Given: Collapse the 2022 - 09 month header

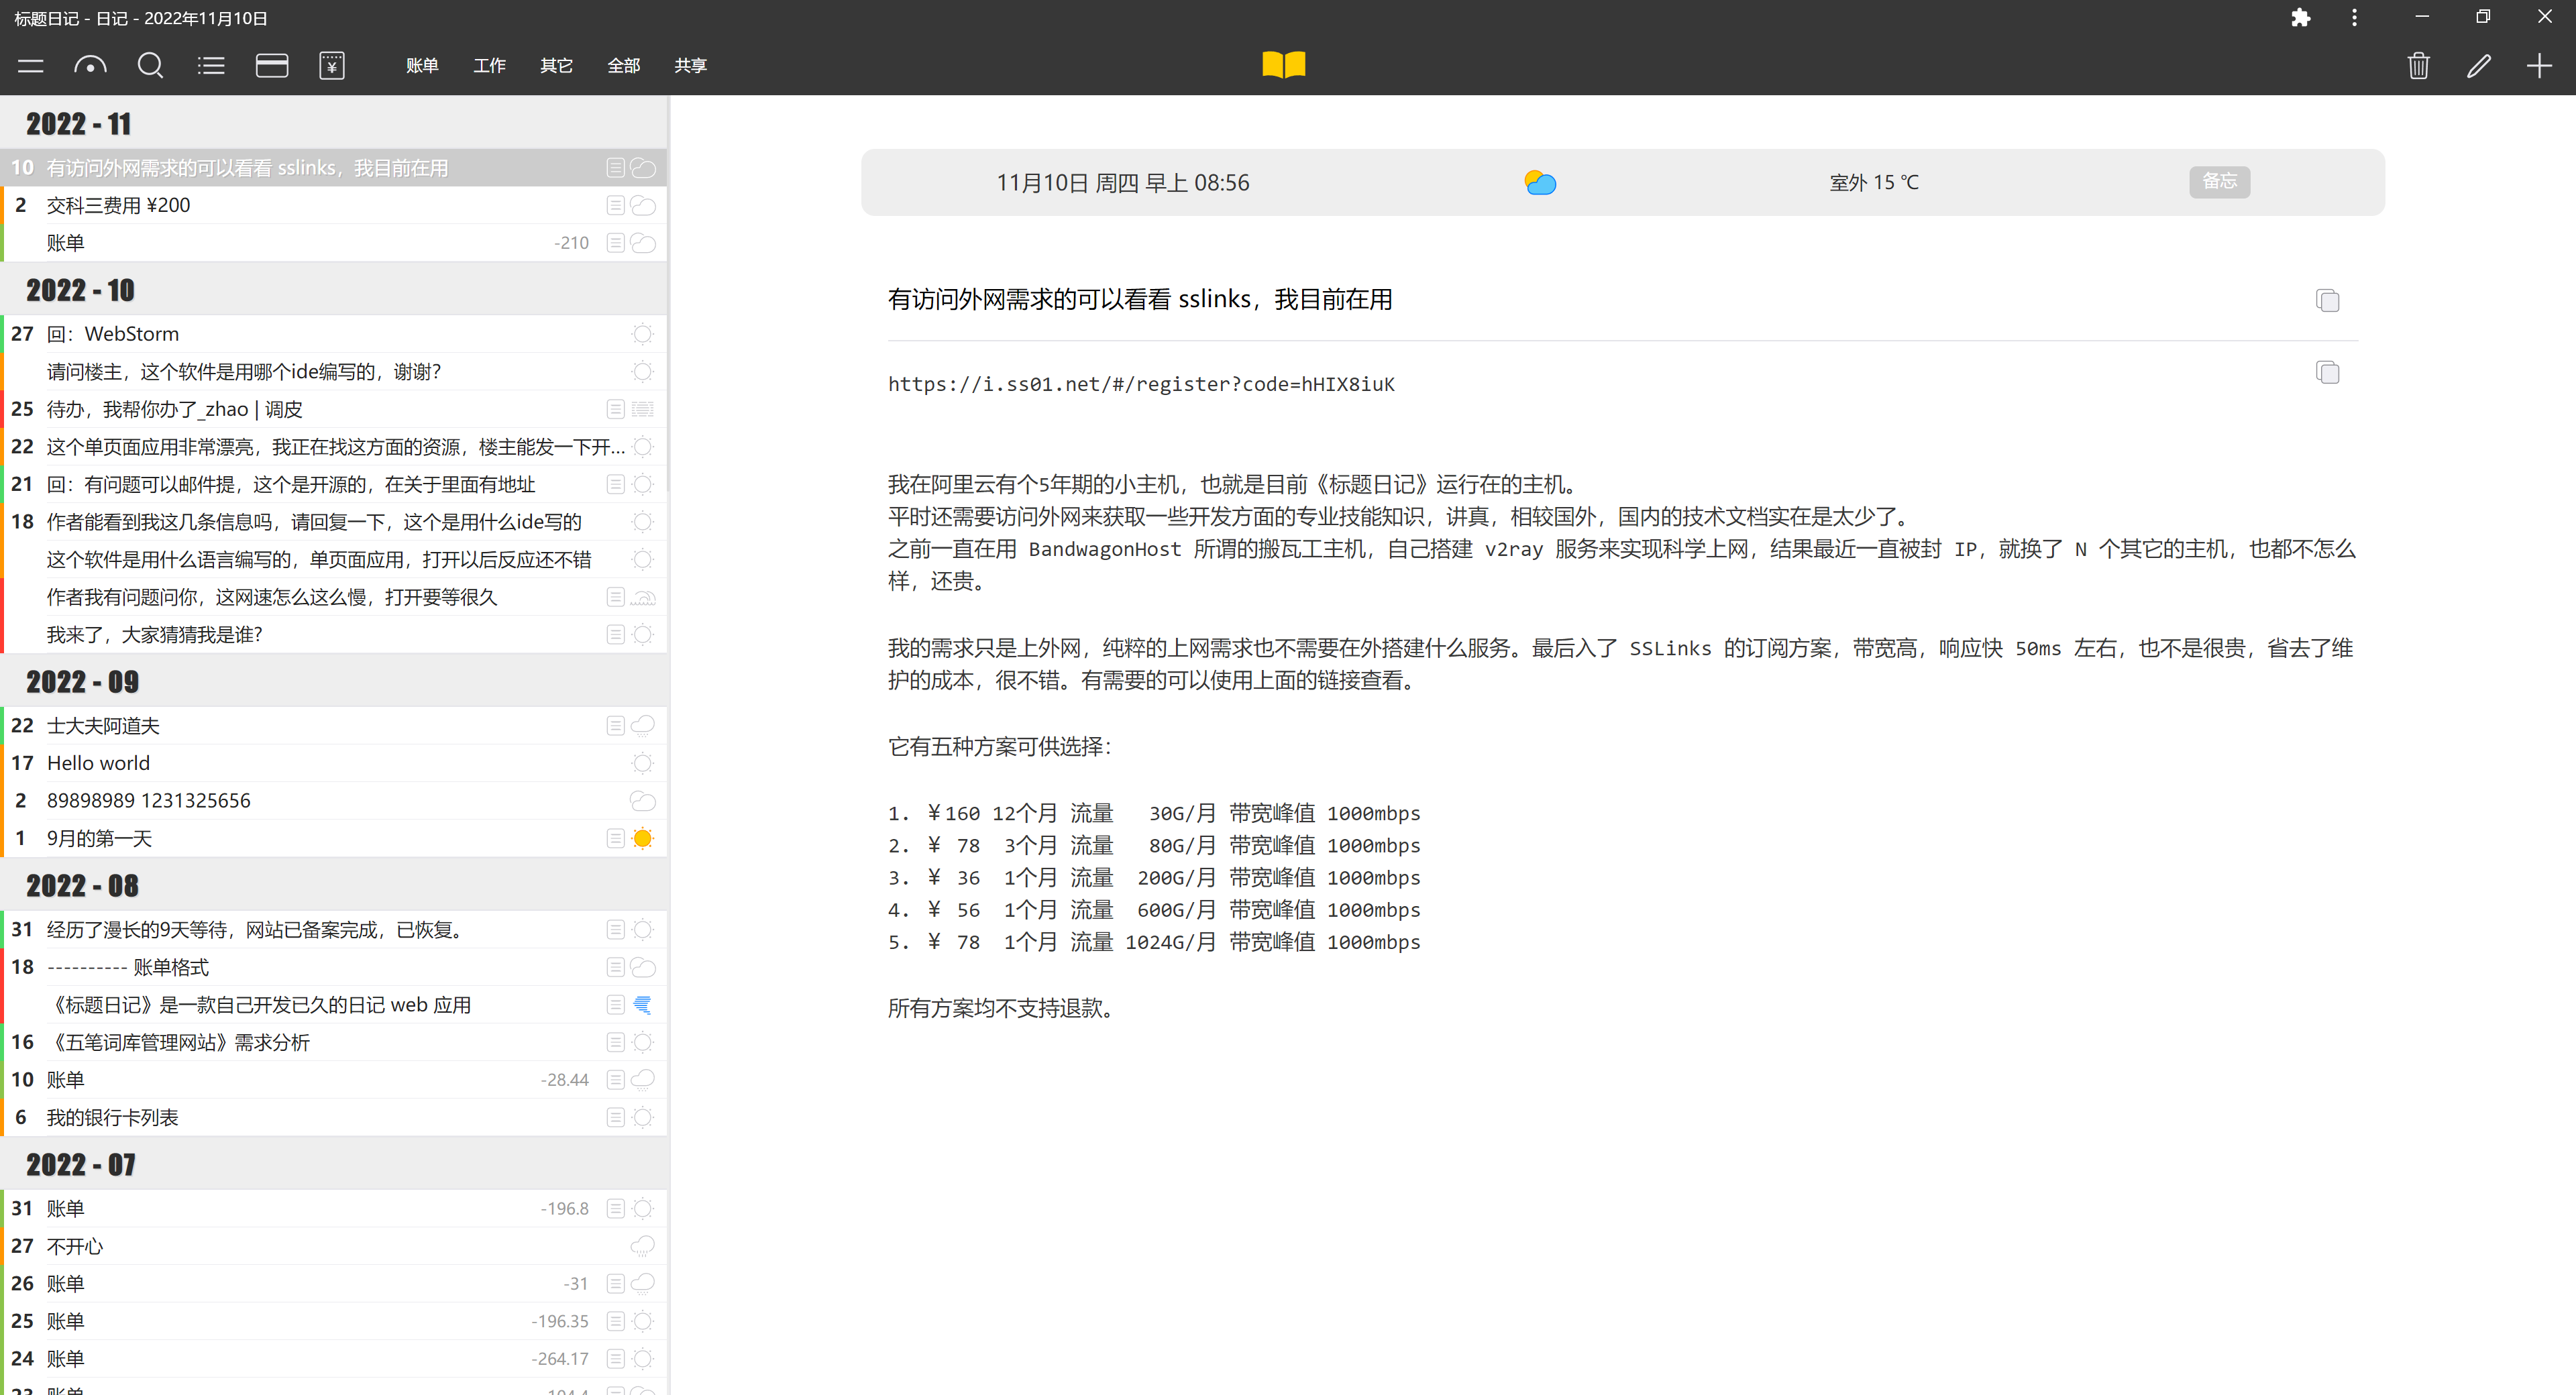Looking at the screenshot, I should [82, 681].
